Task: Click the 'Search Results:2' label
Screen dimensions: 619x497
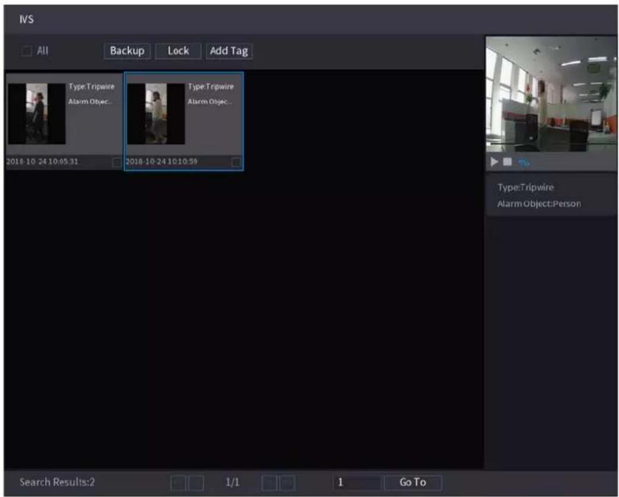Action: (x=57, y=482)
